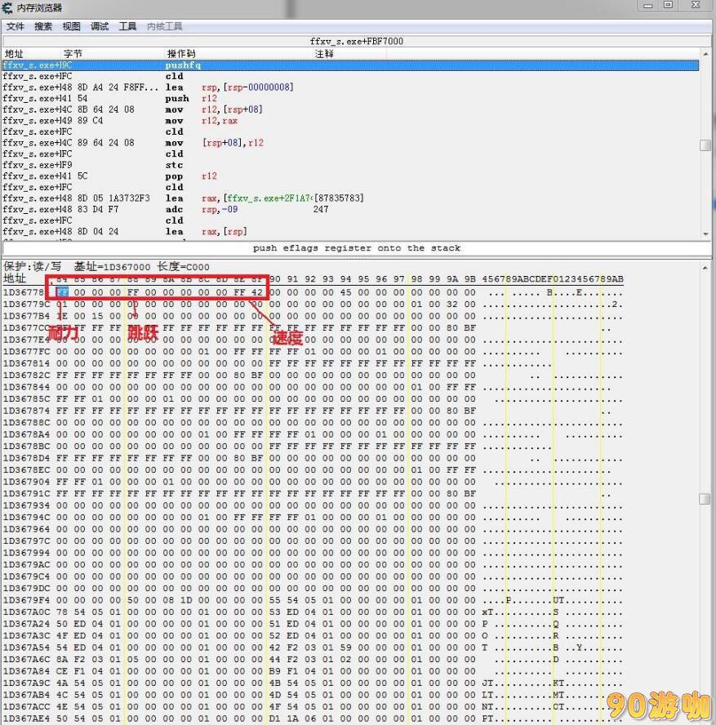Click the 长度=C000 length label

click(184, 267)
